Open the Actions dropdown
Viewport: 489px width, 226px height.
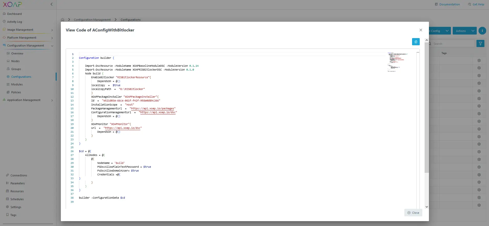click(464, 31)
